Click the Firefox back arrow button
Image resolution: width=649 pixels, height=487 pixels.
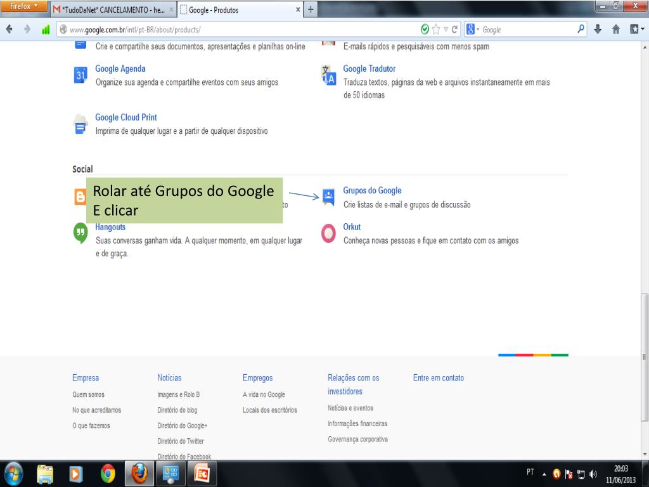click(x=9, y=29)
